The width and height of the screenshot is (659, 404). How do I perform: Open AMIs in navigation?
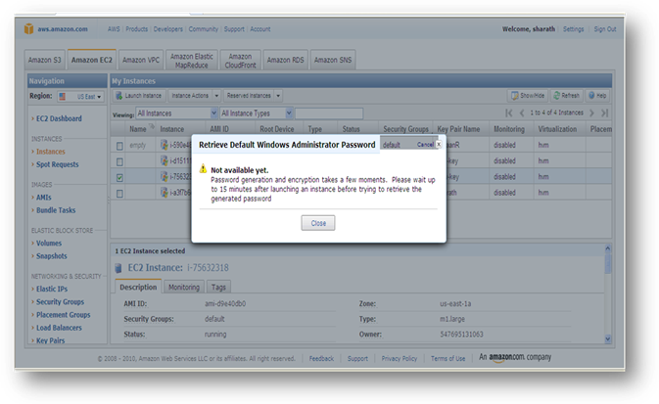44,197
